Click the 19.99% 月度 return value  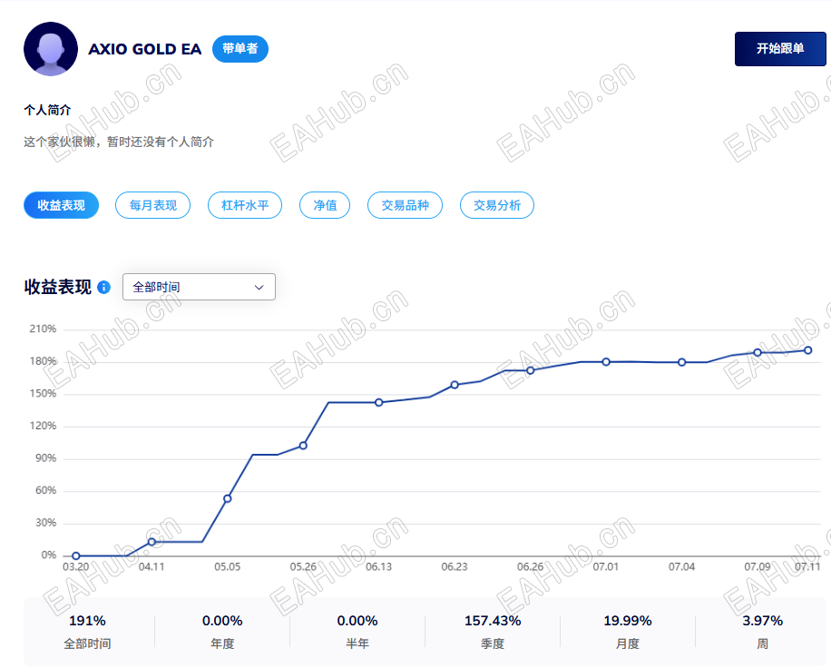[x=628, y=620]
